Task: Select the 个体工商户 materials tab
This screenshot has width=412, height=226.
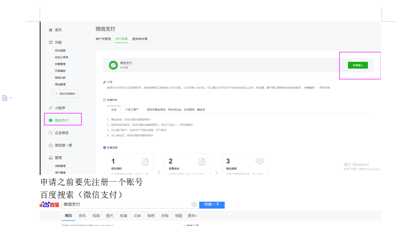Action: (x=132, y=109)
